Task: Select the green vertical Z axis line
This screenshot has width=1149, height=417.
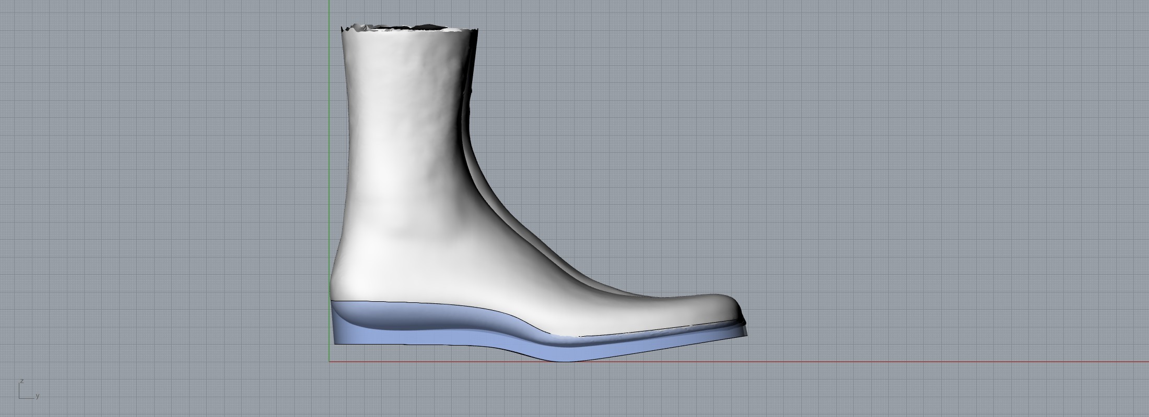Action: [x=329, y=156]
